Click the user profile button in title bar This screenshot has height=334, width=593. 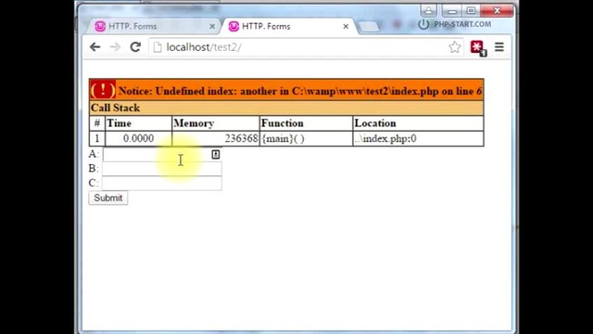pyautogui.click(x=428, y=10)
